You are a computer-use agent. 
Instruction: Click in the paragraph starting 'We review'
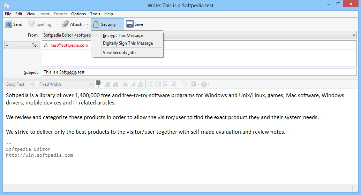[x=162, y=117]
